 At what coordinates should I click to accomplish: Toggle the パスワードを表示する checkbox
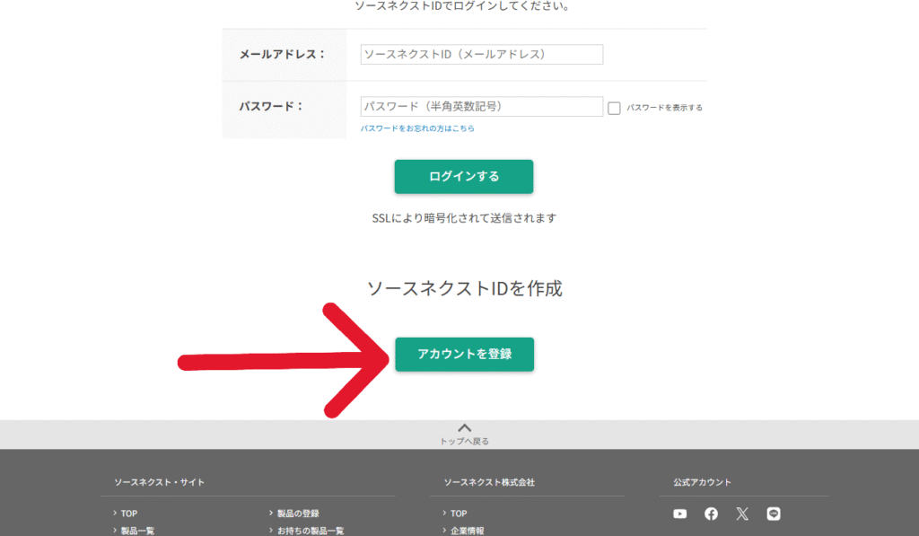click(x=614, y=108)
